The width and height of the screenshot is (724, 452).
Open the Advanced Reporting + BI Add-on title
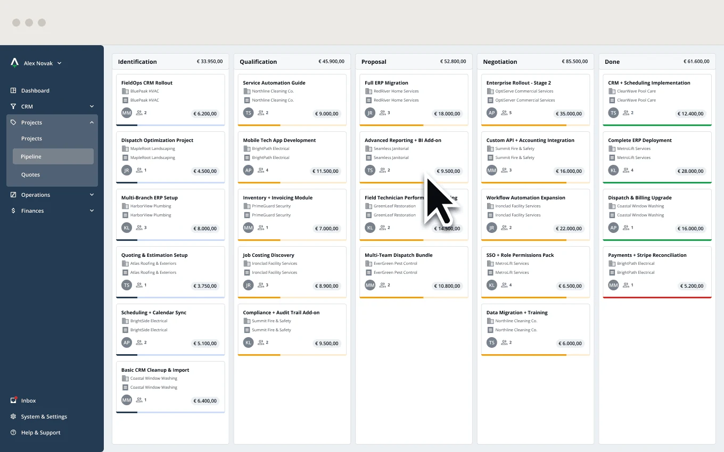(403, 140)
